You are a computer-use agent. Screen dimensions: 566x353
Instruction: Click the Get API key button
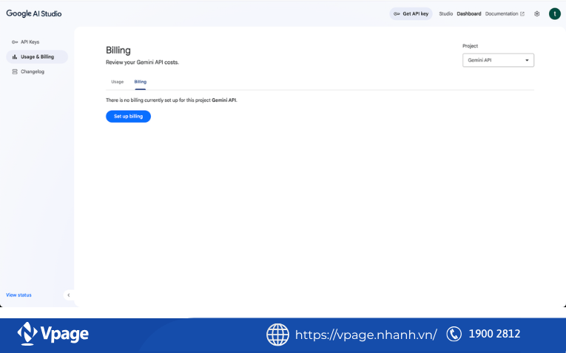[411, 14]
